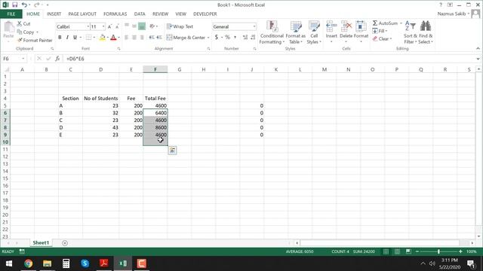
Task: Expand the Merge & Center dropdown arrow
Action: 208,38
